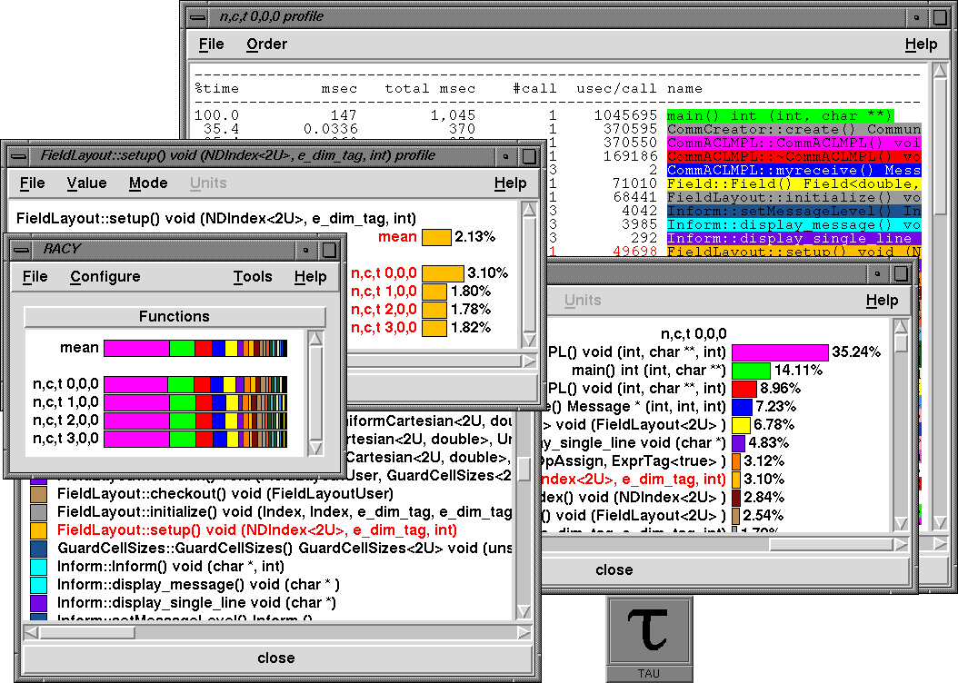Click blue 7.23% Message bar
This screenshot has height=683, width=958.
742,407
